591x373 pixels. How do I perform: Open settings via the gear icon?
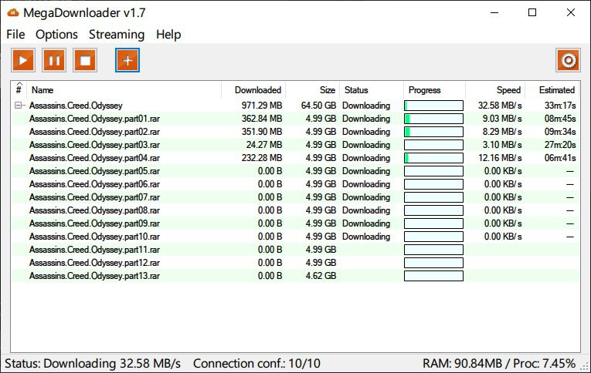pos(568,60)
